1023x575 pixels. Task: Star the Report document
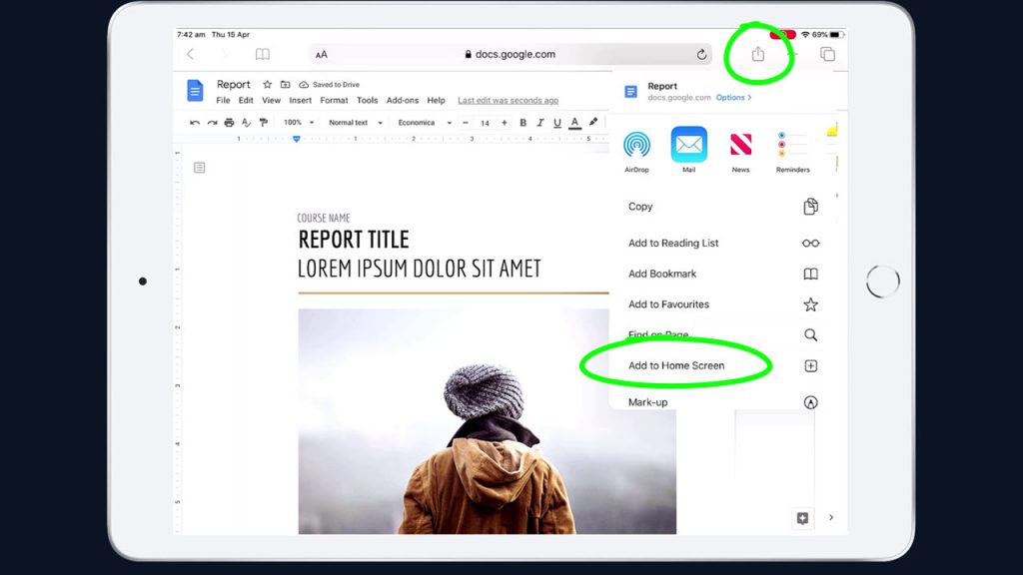pos(267,84)
